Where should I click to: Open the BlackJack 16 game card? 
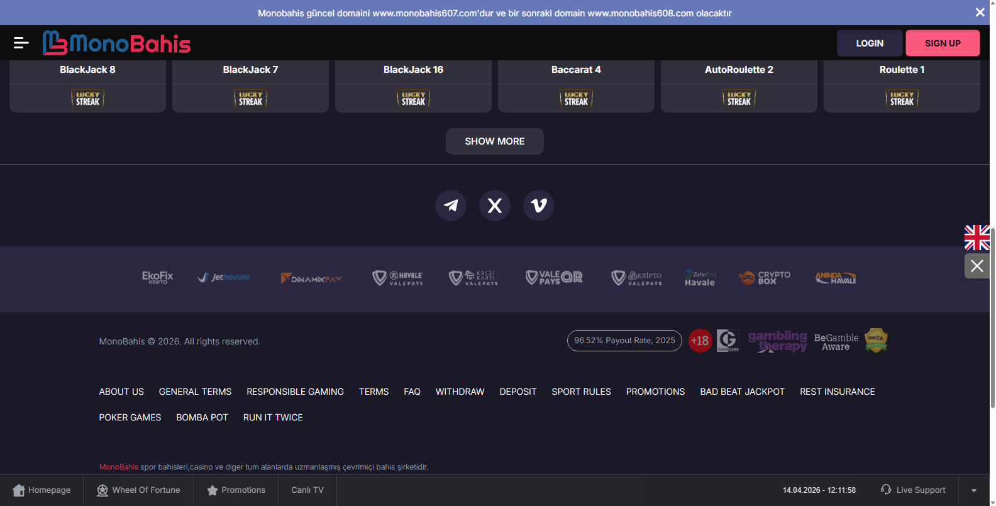(x=413, y=86)
